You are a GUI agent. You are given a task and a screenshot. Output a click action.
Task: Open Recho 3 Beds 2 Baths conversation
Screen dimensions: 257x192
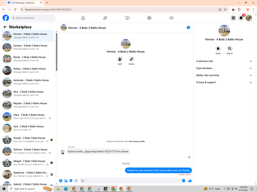coord(28,59)
